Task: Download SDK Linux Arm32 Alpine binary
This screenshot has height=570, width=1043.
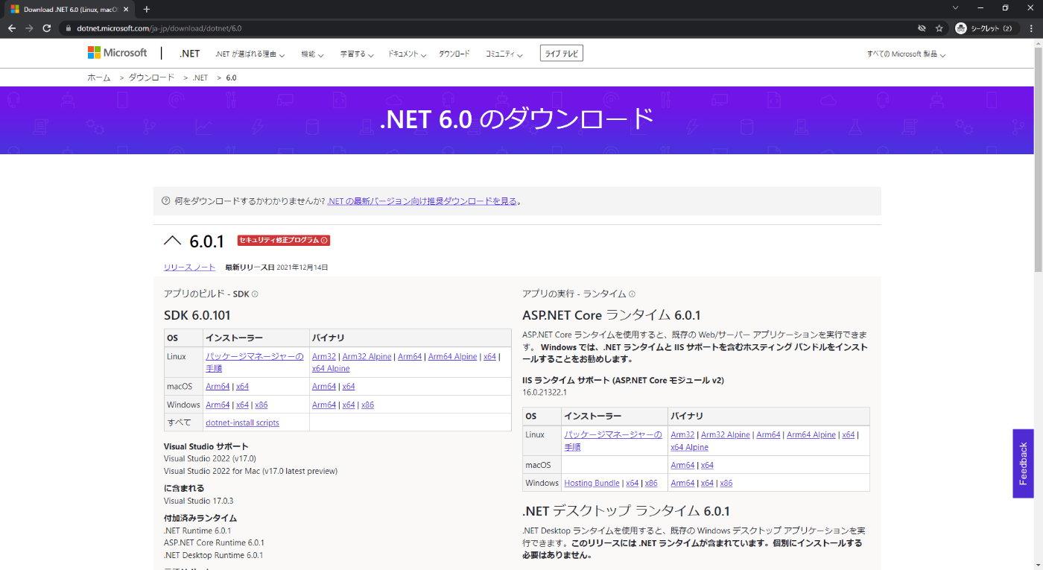Action: [367, 357]
